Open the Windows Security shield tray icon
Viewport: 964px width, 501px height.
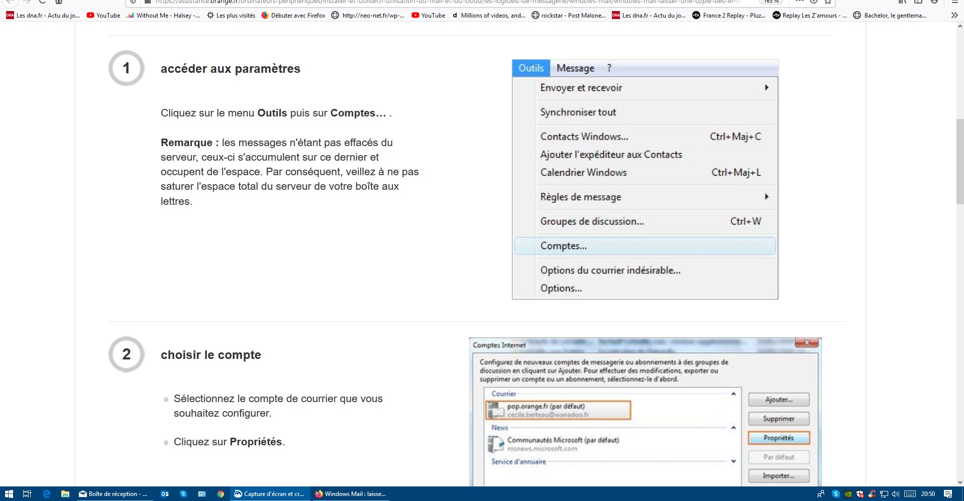point(860,494)
